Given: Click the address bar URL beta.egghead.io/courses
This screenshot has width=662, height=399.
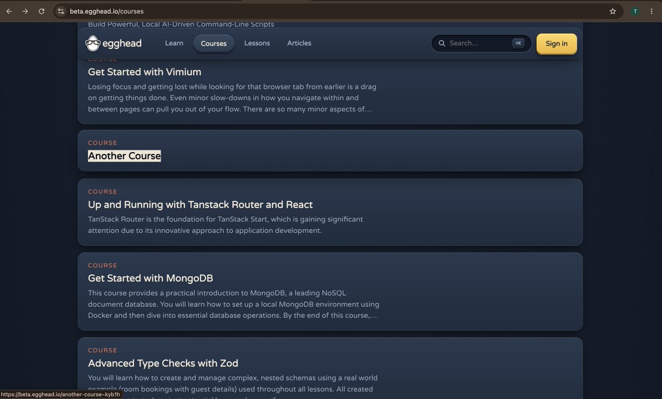Looking at the screenshot, I should pyautogui.click(x=107, y=11).
